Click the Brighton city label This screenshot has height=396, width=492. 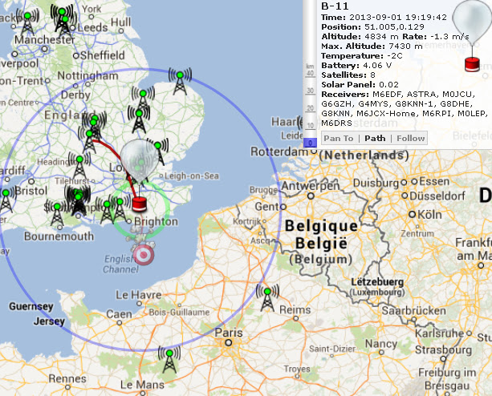pos(156,221)
